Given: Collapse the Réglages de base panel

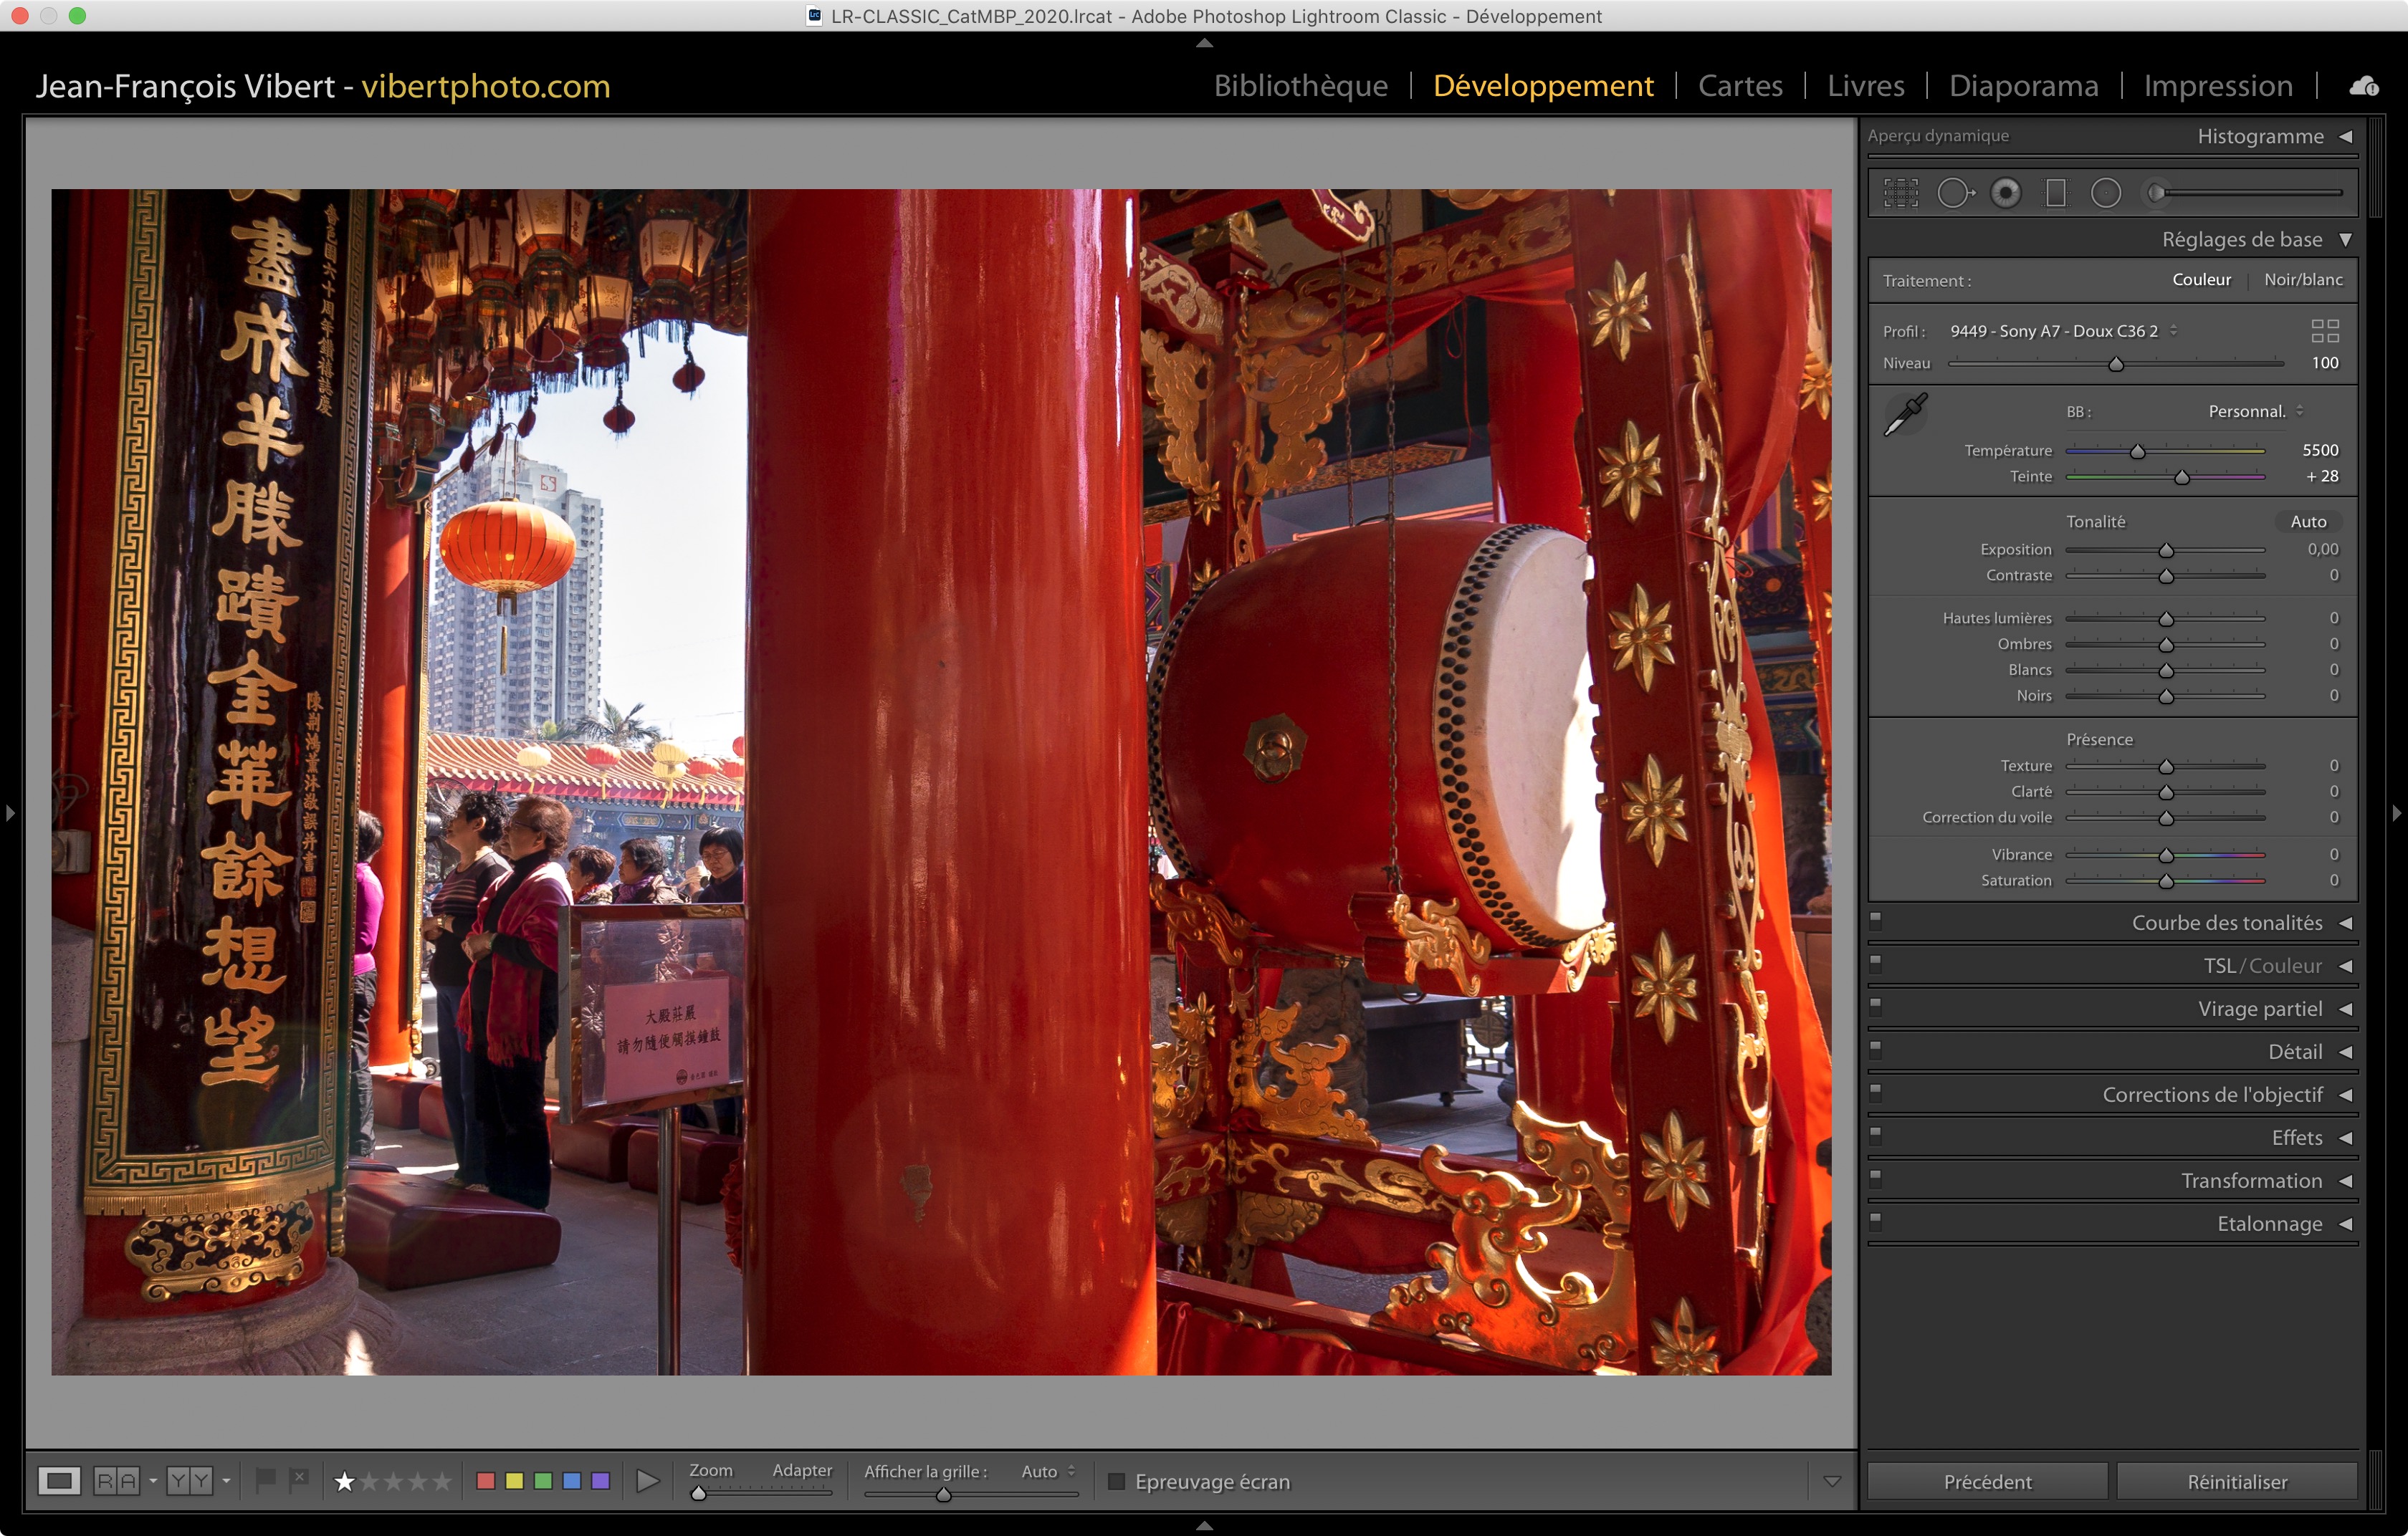Looking at the screenshot, I should pos(2345,240).
